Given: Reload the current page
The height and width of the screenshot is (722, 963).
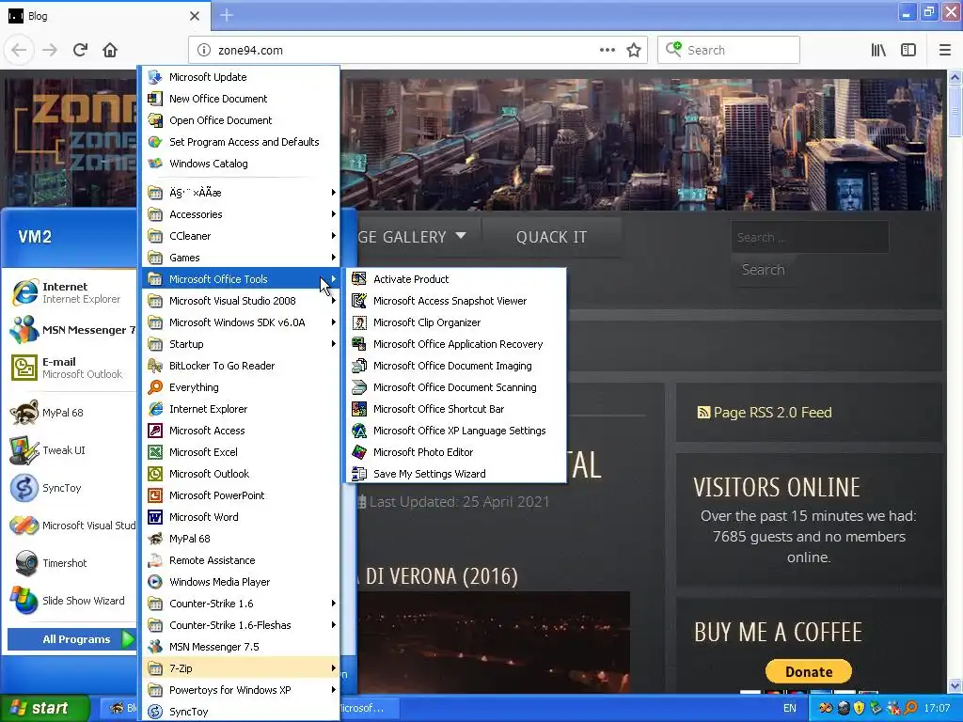Looking at the screenshot, I should pyautogui.click(x=81, y=50).
